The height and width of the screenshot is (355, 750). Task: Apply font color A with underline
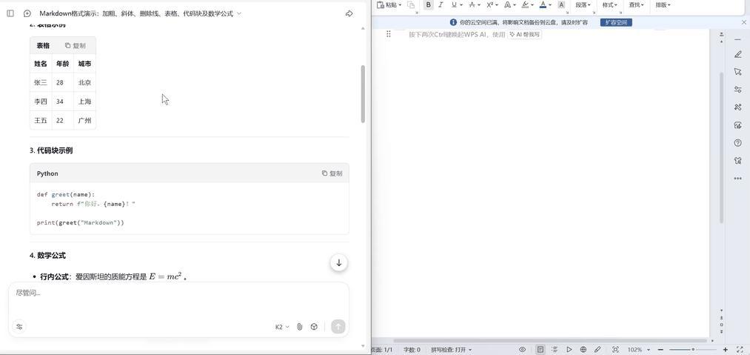tap(543, 4)
